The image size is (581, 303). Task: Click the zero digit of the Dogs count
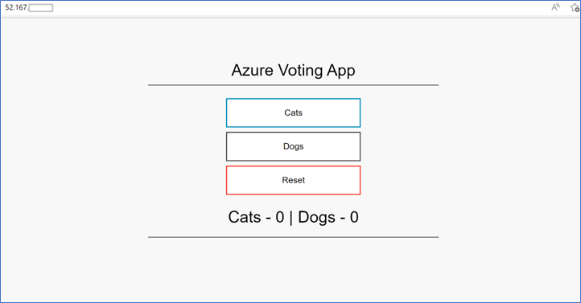click(354, 217)
